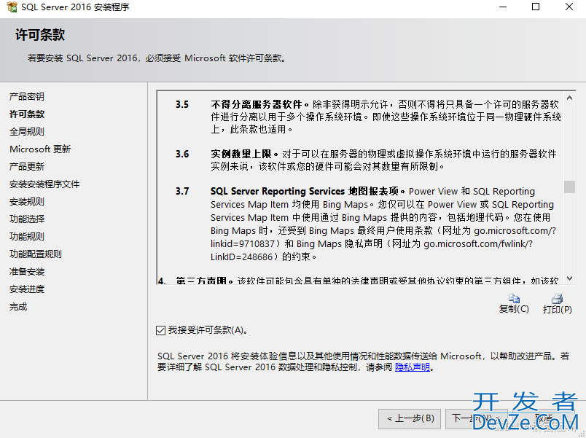Select the 功能配置规则 step in sidebar
This screenshot has width=586, height=438.
coord(35,254)
